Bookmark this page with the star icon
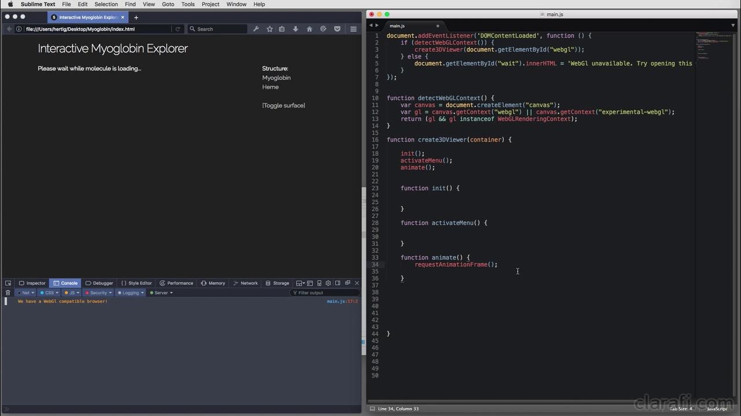 pos(269,29)
